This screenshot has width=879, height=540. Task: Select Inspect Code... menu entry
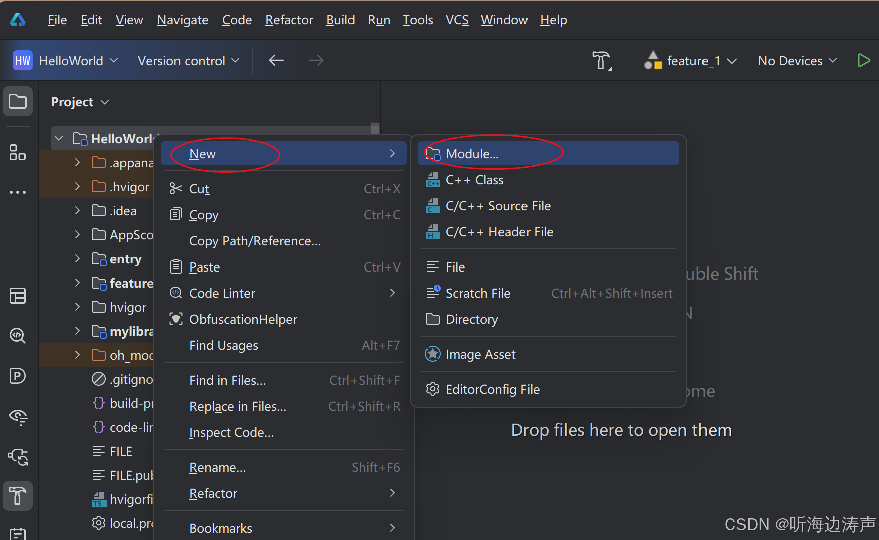point(284,432)
